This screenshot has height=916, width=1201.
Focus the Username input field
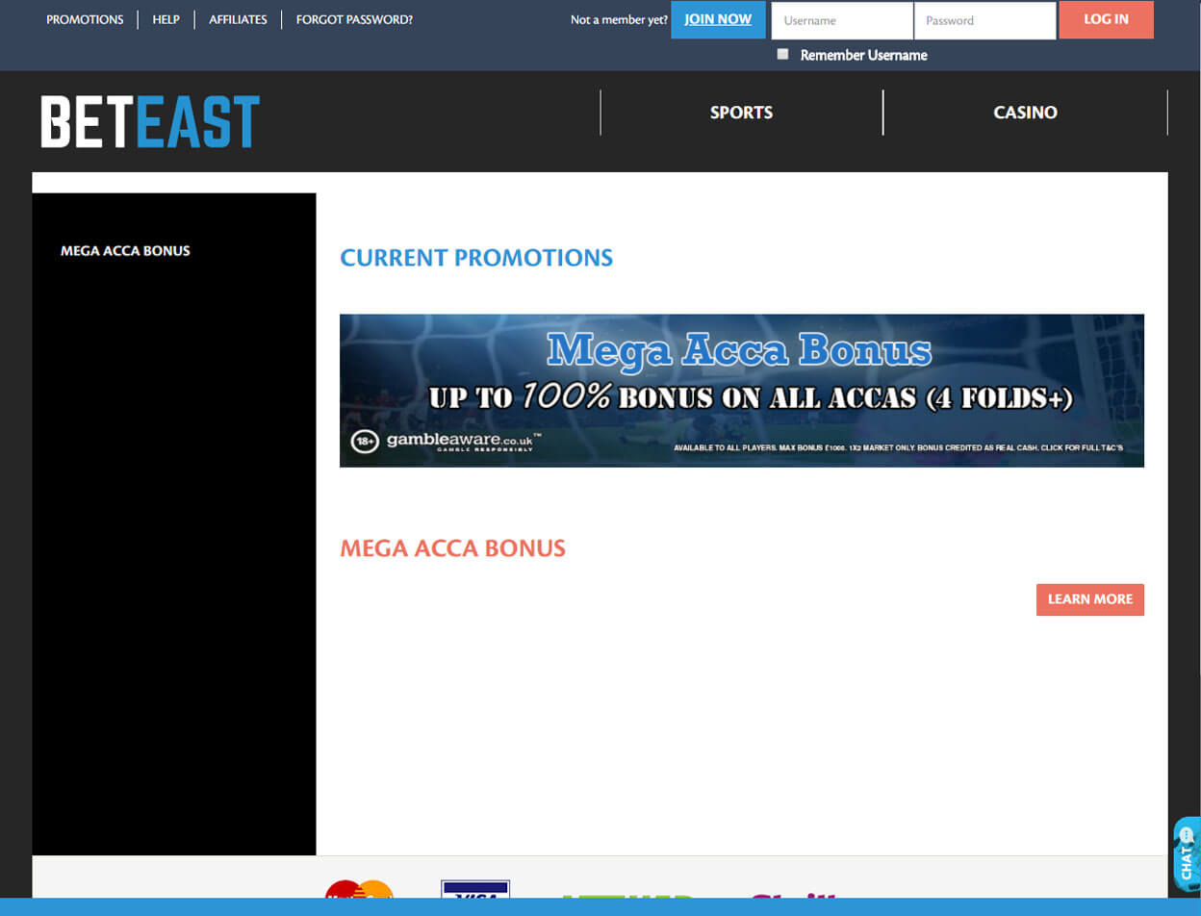coord(842,20)
